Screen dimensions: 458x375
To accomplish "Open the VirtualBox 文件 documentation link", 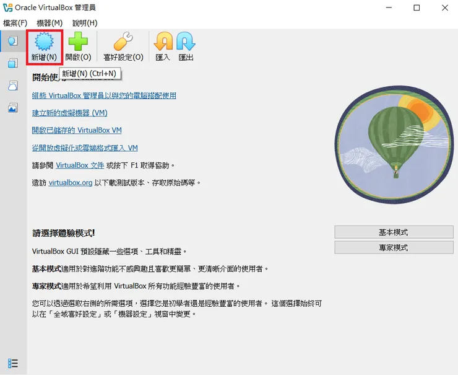I will click(x=80, y=165).
